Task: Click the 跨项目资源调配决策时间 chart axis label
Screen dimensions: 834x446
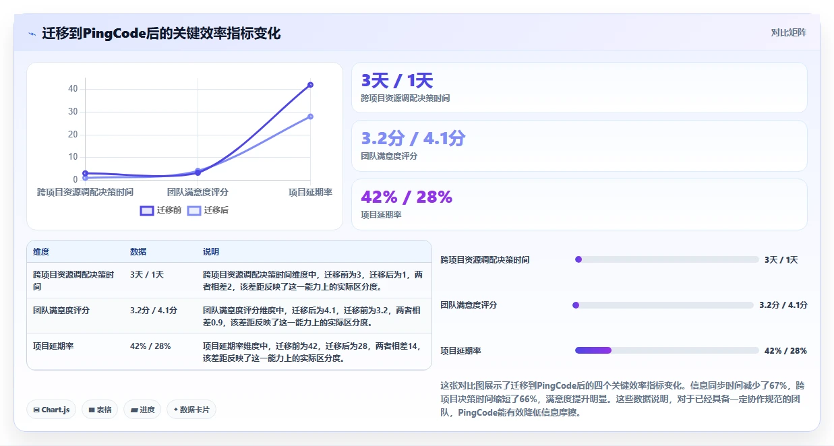Action: 85,193
